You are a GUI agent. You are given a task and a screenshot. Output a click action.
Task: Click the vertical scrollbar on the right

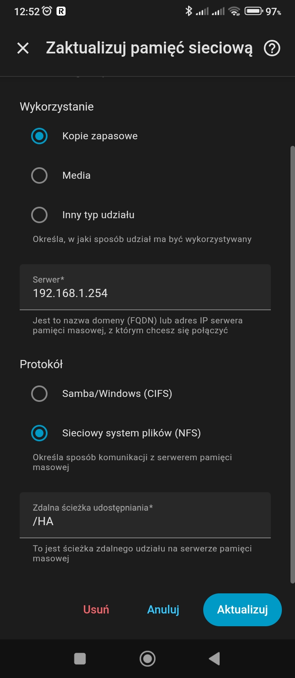tap(293, 364)
